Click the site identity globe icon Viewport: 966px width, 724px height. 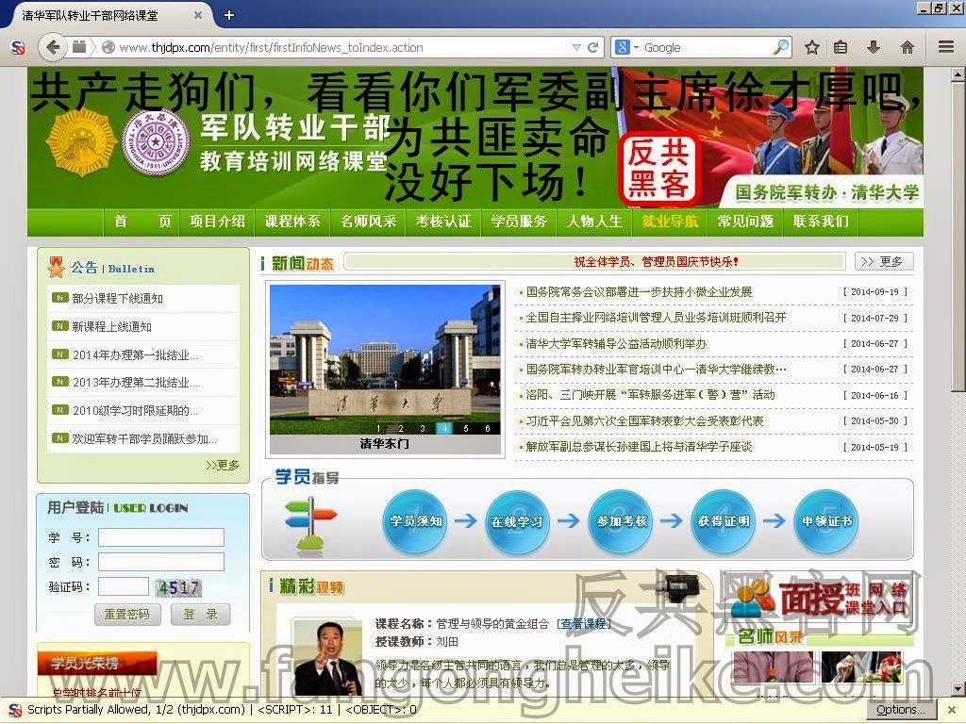pyautogui.click(x=108, y=47)
